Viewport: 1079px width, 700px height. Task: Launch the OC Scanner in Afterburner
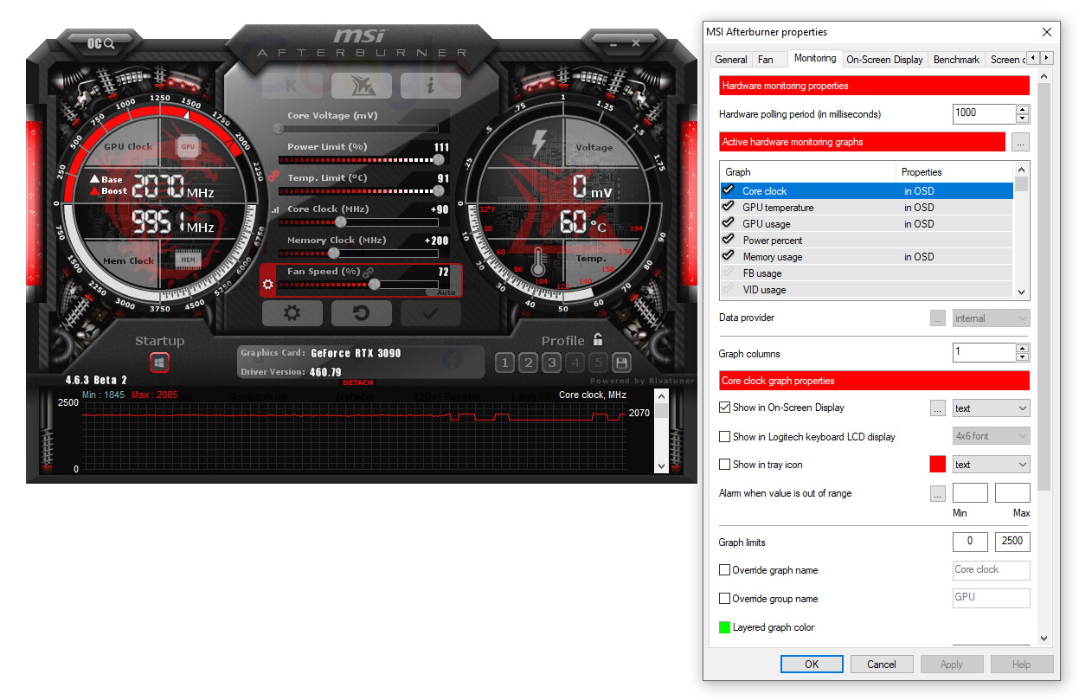(x=101, y=42)
